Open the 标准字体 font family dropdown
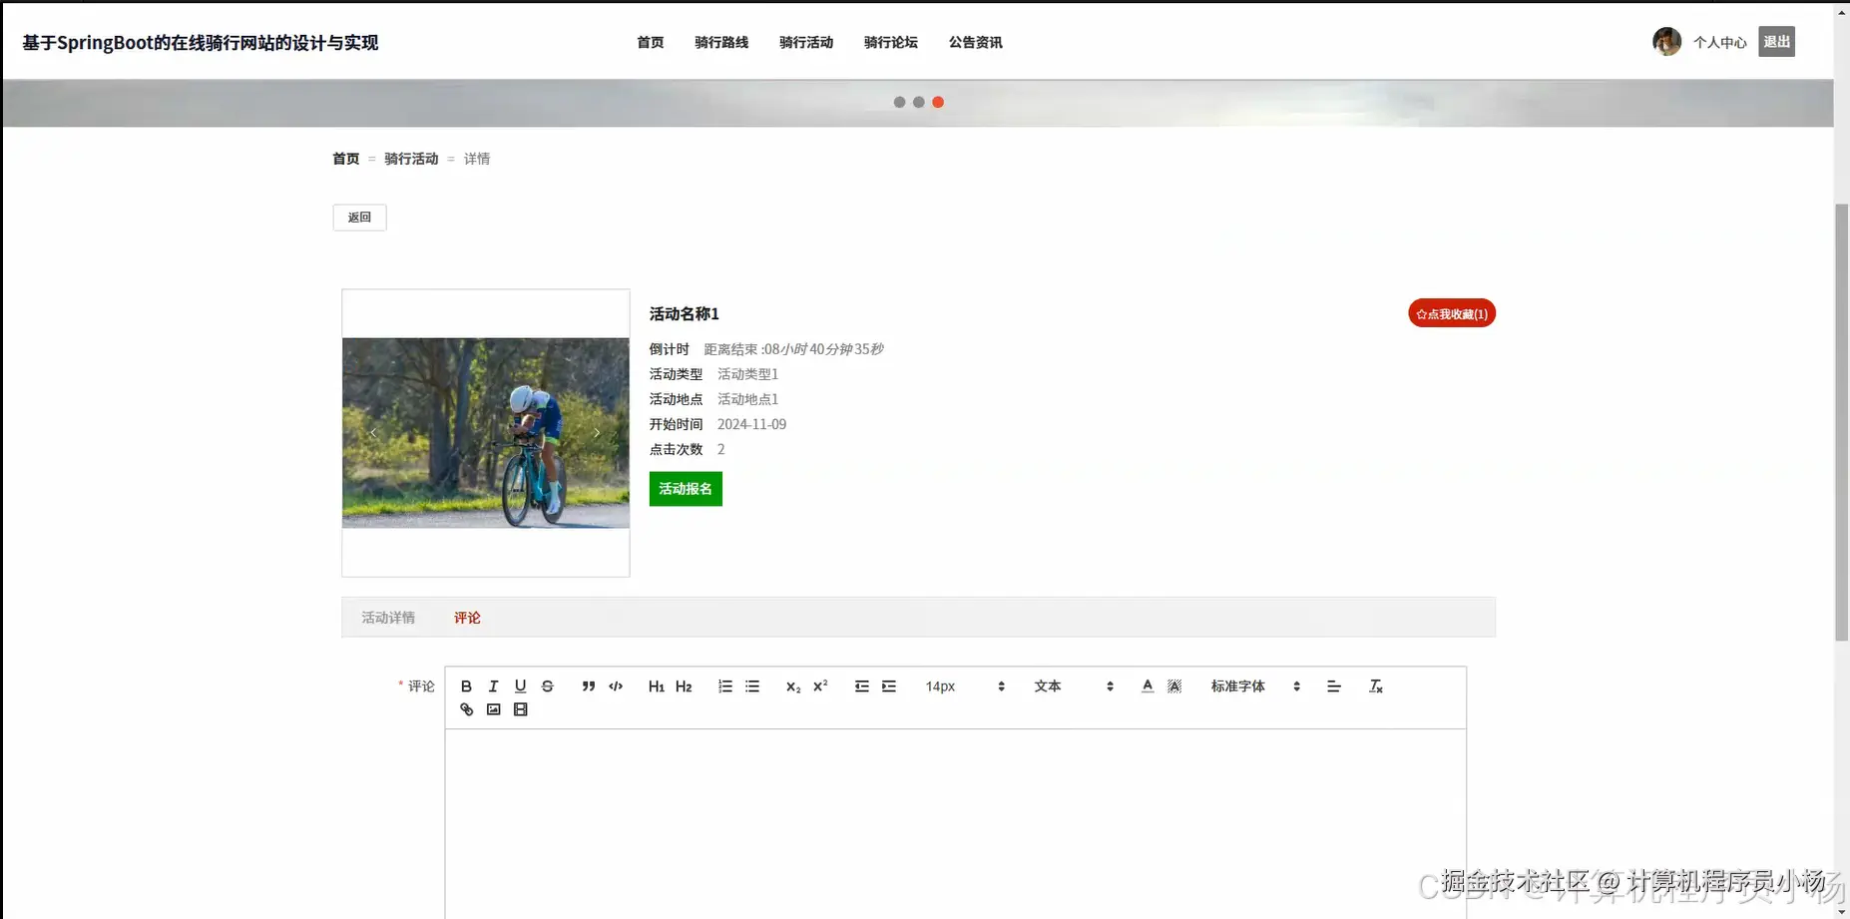 [x=1255, y=687]
